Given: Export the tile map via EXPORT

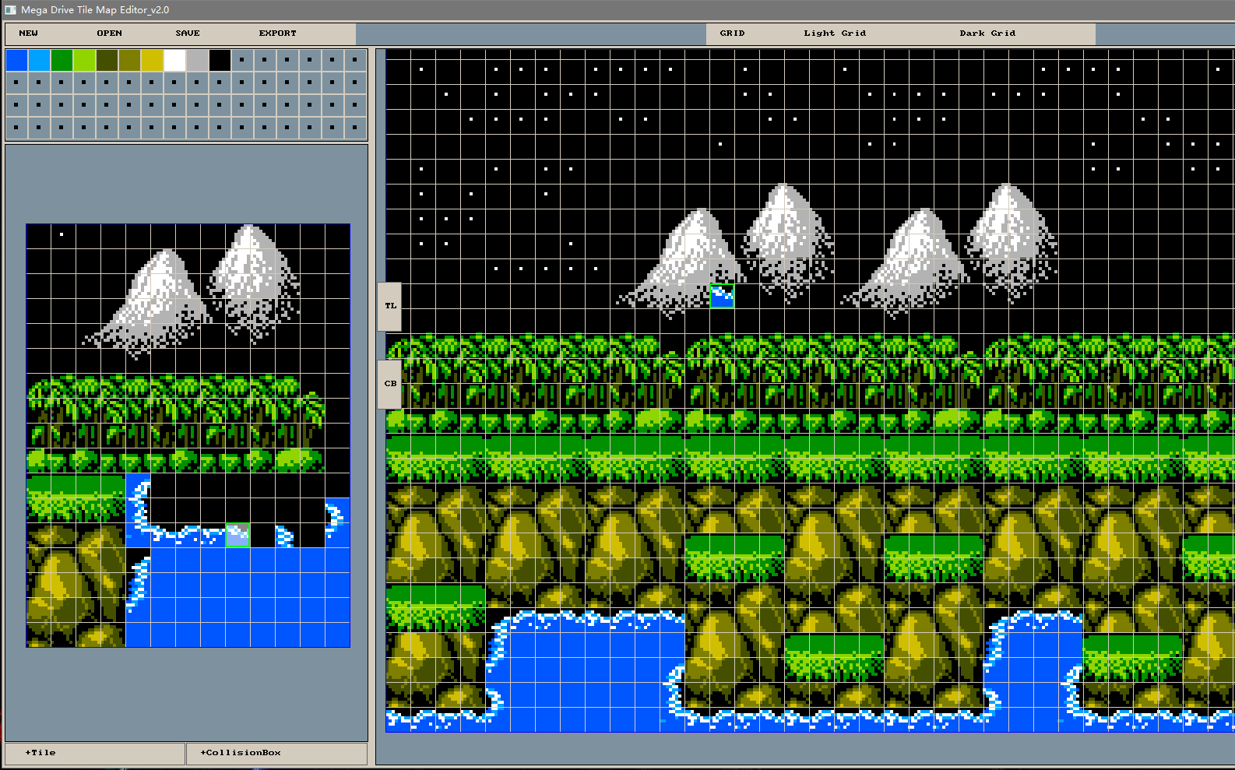Looking at the screenshot, I should tap(278, 33).
